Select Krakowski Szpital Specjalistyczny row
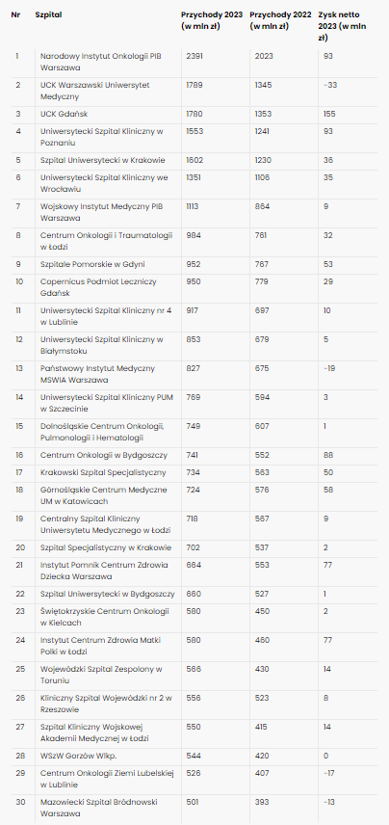This screenshot has height=825, width=389. point(194,472)
